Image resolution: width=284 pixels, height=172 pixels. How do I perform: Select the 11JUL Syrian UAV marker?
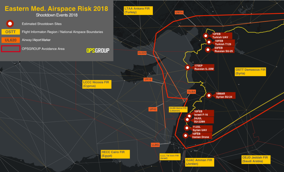pyautogui.click(x=187, y=128)
